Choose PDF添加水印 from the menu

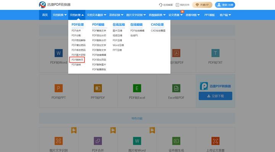pyautogui.click(x=99, y=36)
